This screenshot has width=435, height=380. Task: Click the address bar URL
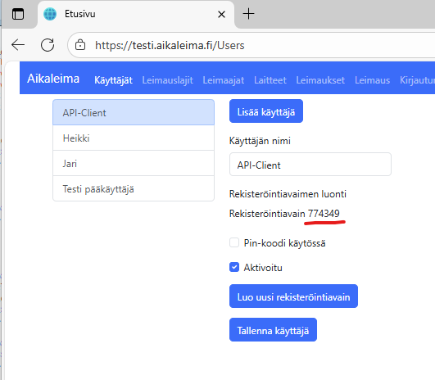click(x=170, y=45)
